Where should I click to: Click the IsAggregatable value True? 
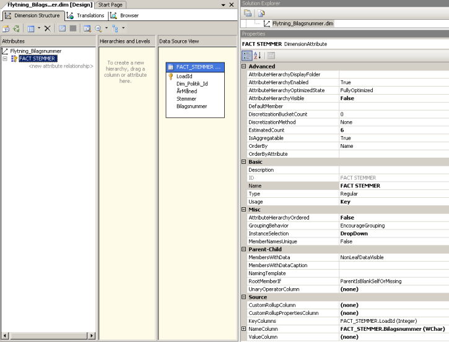[346, 138]
